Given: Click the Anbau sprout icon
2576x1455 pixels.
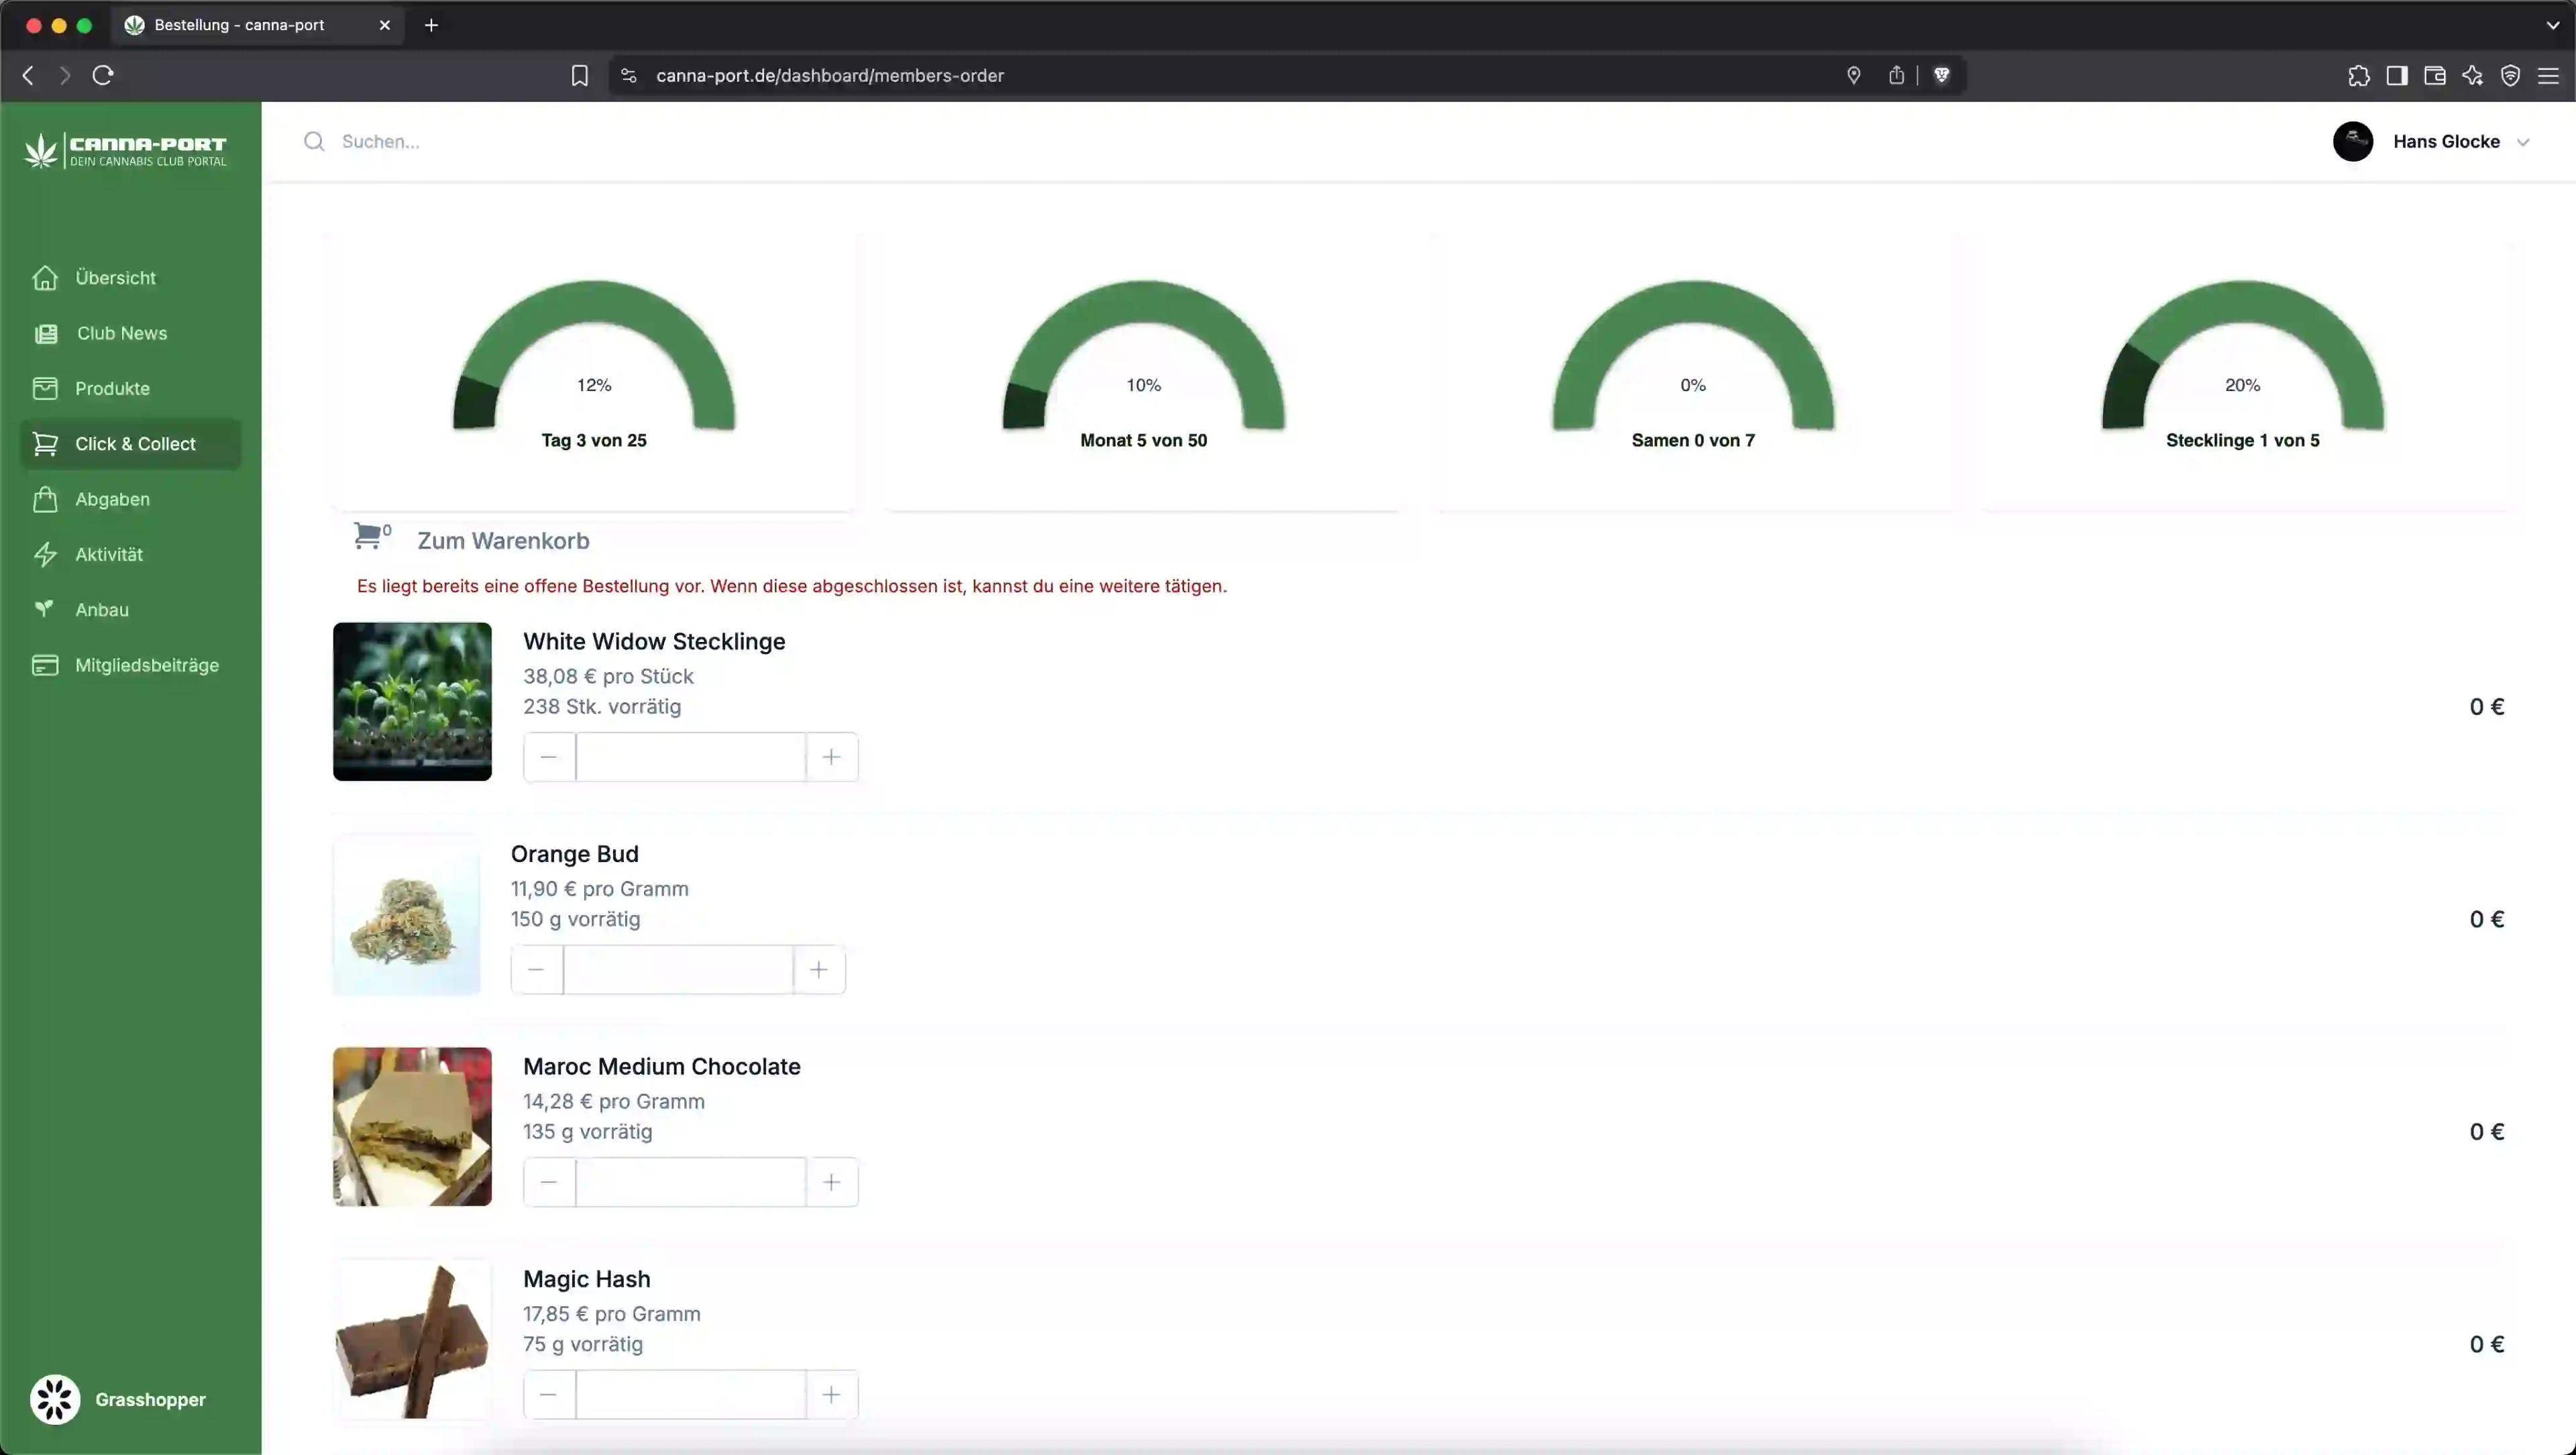Looking at the screenshot, I should tap(45, 609).
